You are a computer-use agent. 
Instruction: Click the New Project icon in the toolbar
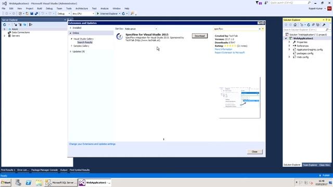pyautogui.click(x=20, y=14)
